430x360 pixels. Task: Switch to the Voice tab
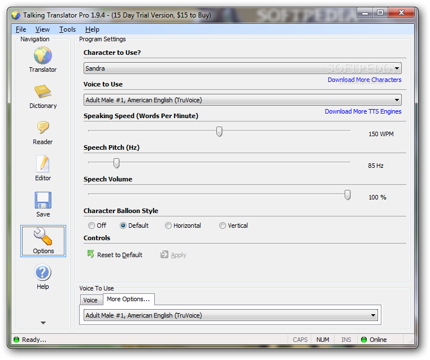(x=90, y=300)
